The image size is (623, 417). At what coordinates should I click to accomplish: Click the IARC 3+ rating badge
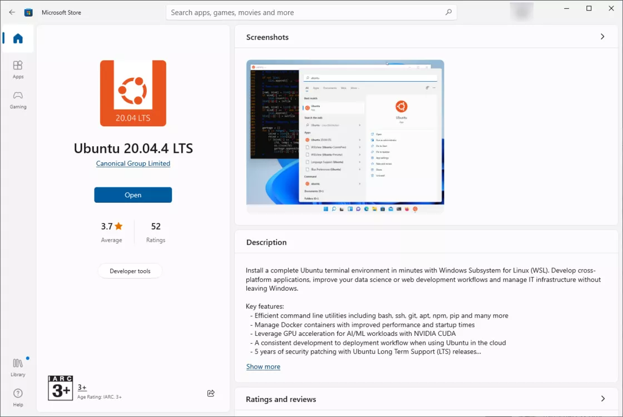61,388
